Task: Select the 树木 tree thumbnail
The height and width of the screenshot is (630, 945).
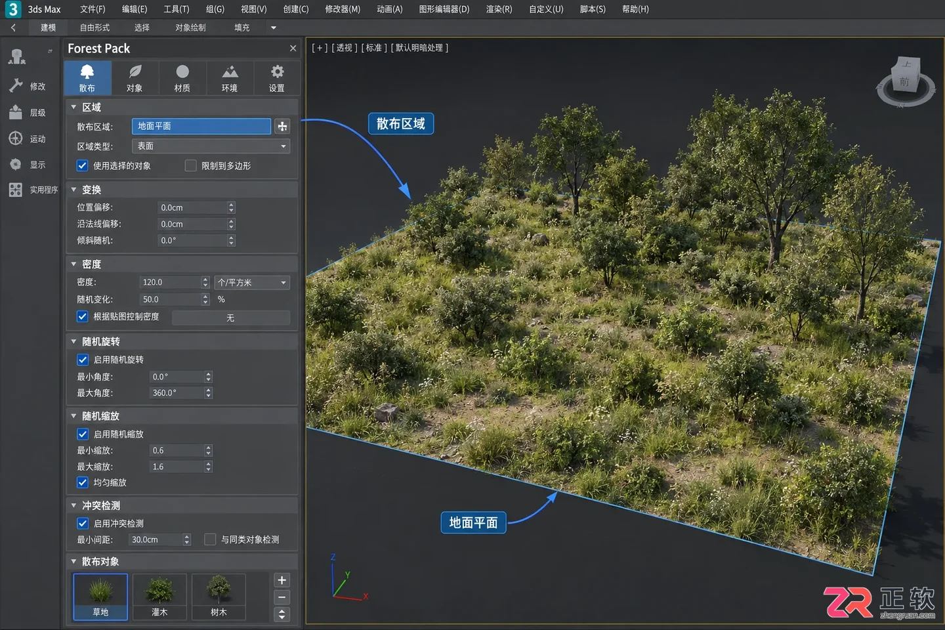Action: (x=219, y=597)
